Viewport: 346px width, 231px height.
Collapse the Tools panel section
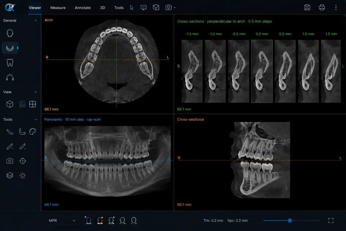click(x=35, y=119)
